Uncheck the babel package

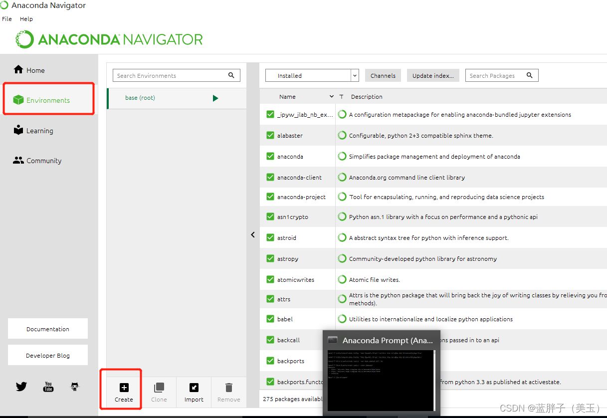click(270, 319)
